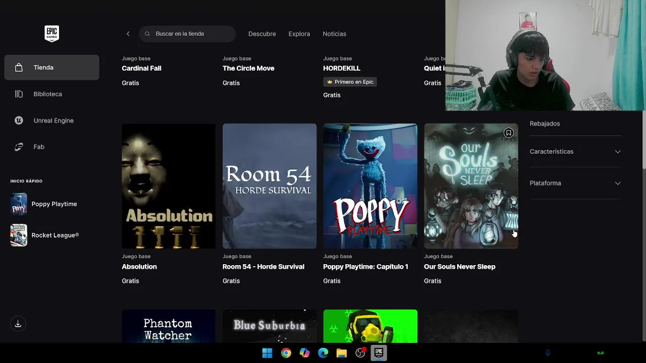646x363 pixels.
Task: Open Absolution title link
Action: pyautogui.click(x=139, y=267)
